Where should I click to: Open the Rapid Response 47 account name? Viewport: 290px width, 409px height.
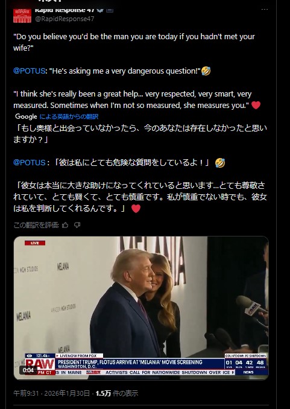(65, 10)
